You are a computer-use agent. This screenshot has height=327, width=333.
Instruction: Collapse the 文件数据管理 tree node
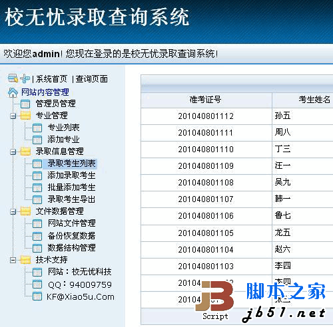click(x=13, y=212)
